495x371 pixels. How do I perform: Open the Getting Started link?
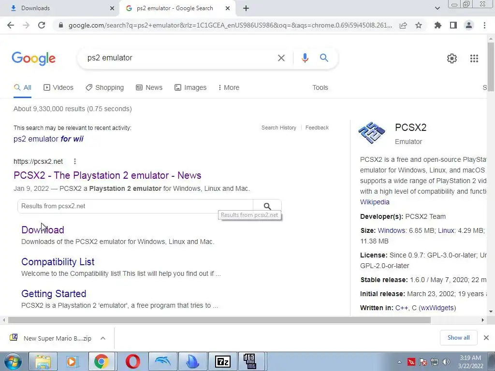point(54,294)
